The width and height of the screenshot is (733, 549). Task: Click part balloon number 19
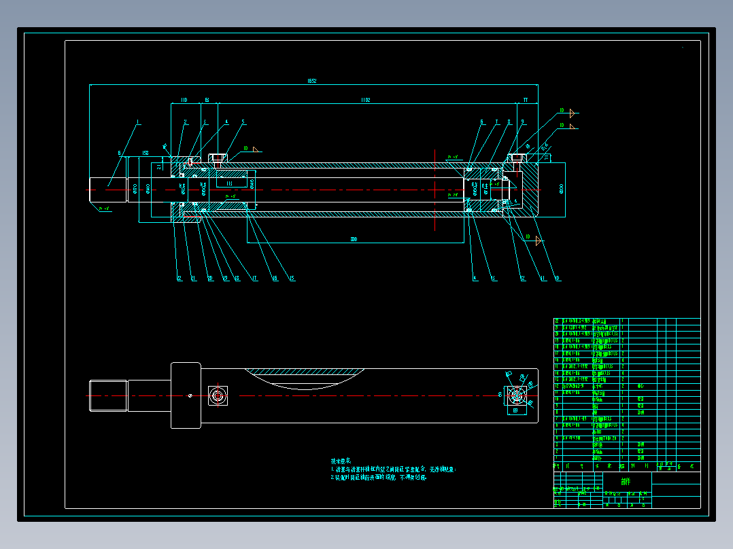tap(225, 278)
